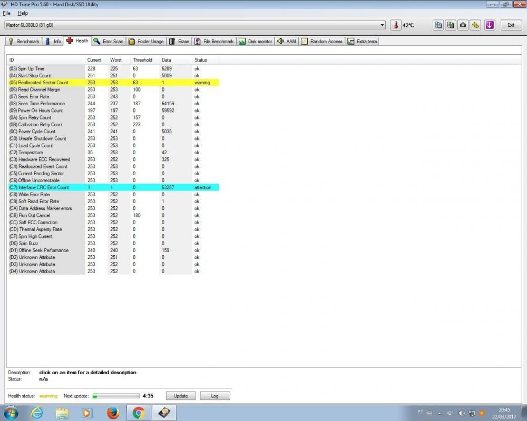Screen dimensions: 527x421
Task: Open the File menu
Action: [x=6, y=13]
